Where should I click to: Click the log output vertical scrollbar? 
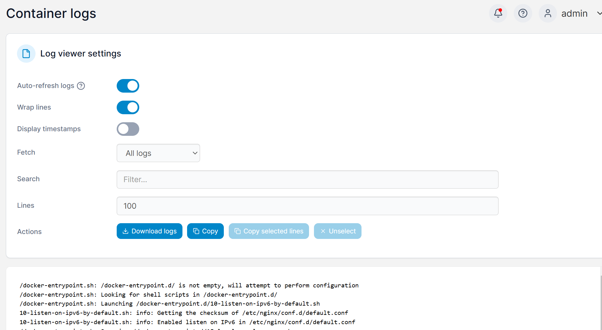(600, 303)
